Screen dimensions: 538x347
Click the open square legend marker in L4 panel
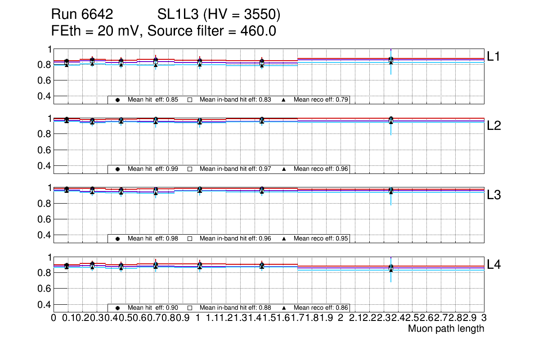coord(190,308)
